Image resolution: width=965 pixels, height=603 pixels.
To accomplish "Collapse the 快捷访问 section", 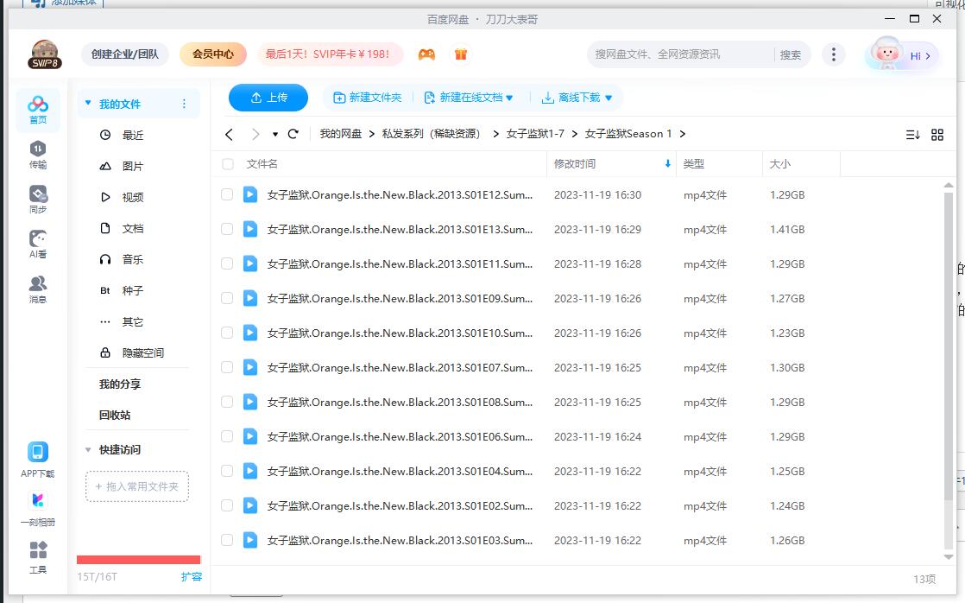I will (x=87, y=449).
